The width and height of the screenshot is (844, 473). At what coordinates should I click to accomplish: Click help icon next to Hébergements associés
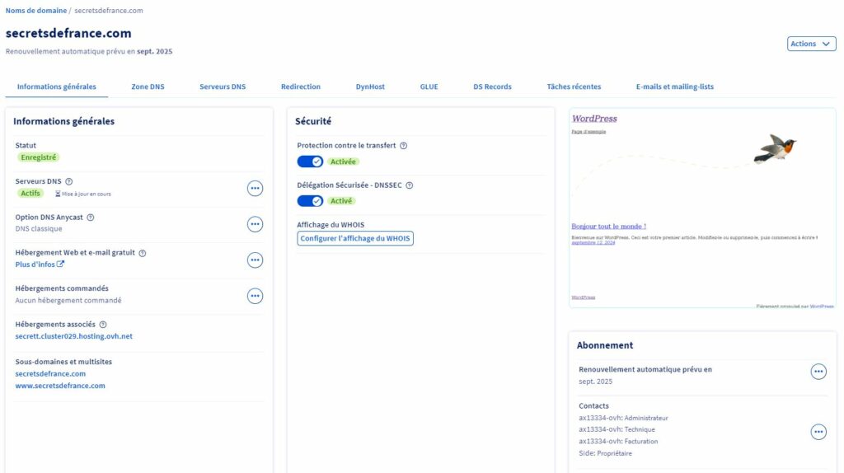103,325
